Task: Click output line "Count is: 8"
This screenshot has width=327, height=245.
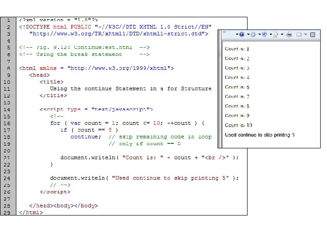Action: (x=237, y=106)
